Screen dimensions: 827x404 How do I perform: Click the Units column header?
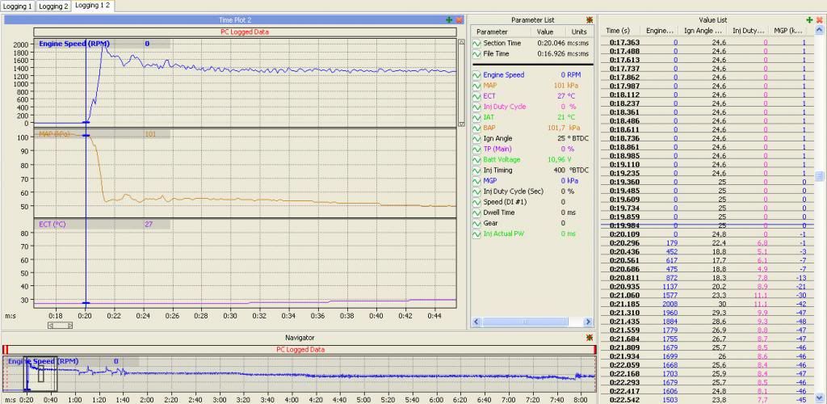coord(579,32)
